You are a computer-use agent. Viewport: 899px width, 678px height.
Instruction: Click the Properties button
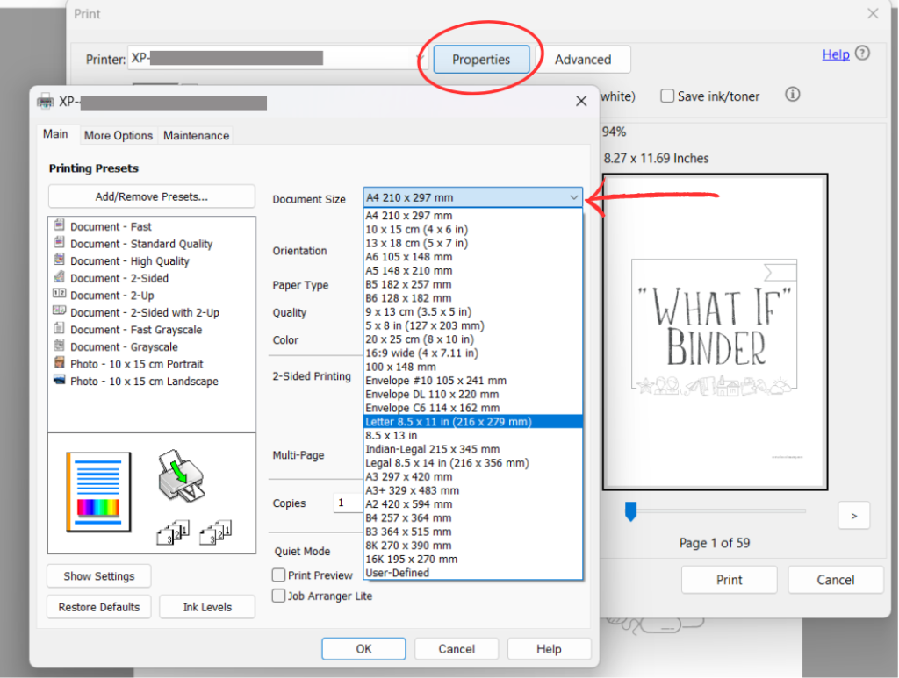[481, 60]
